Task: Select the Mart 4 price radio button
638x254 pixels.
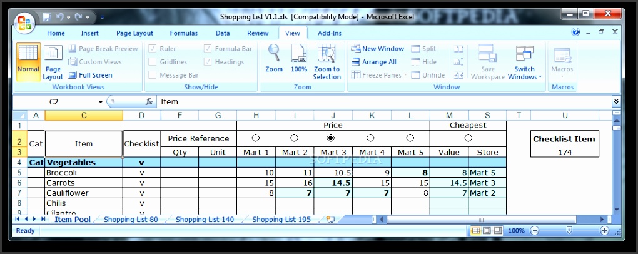Action: 370,138
